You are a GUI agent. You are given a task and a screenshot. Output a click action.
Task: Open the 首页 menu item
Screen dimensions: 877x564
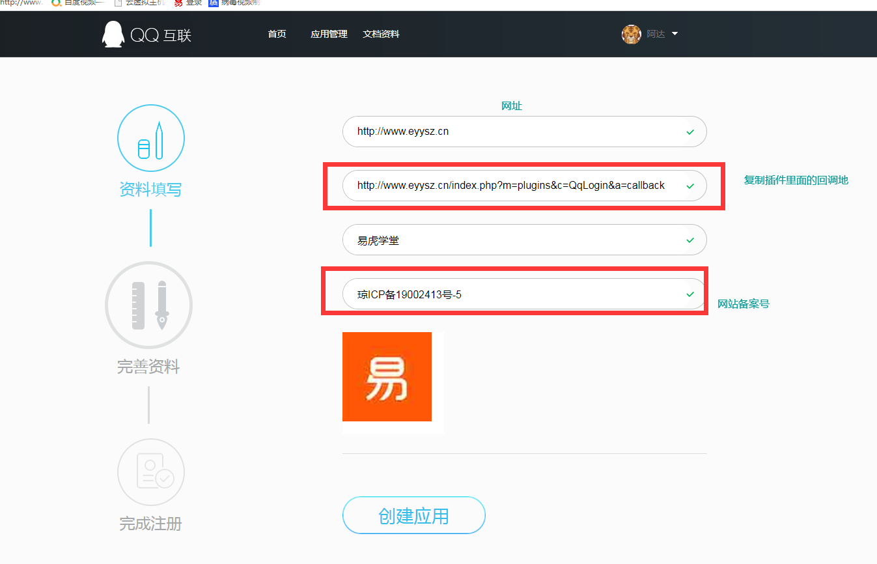[x=277, y=35]
